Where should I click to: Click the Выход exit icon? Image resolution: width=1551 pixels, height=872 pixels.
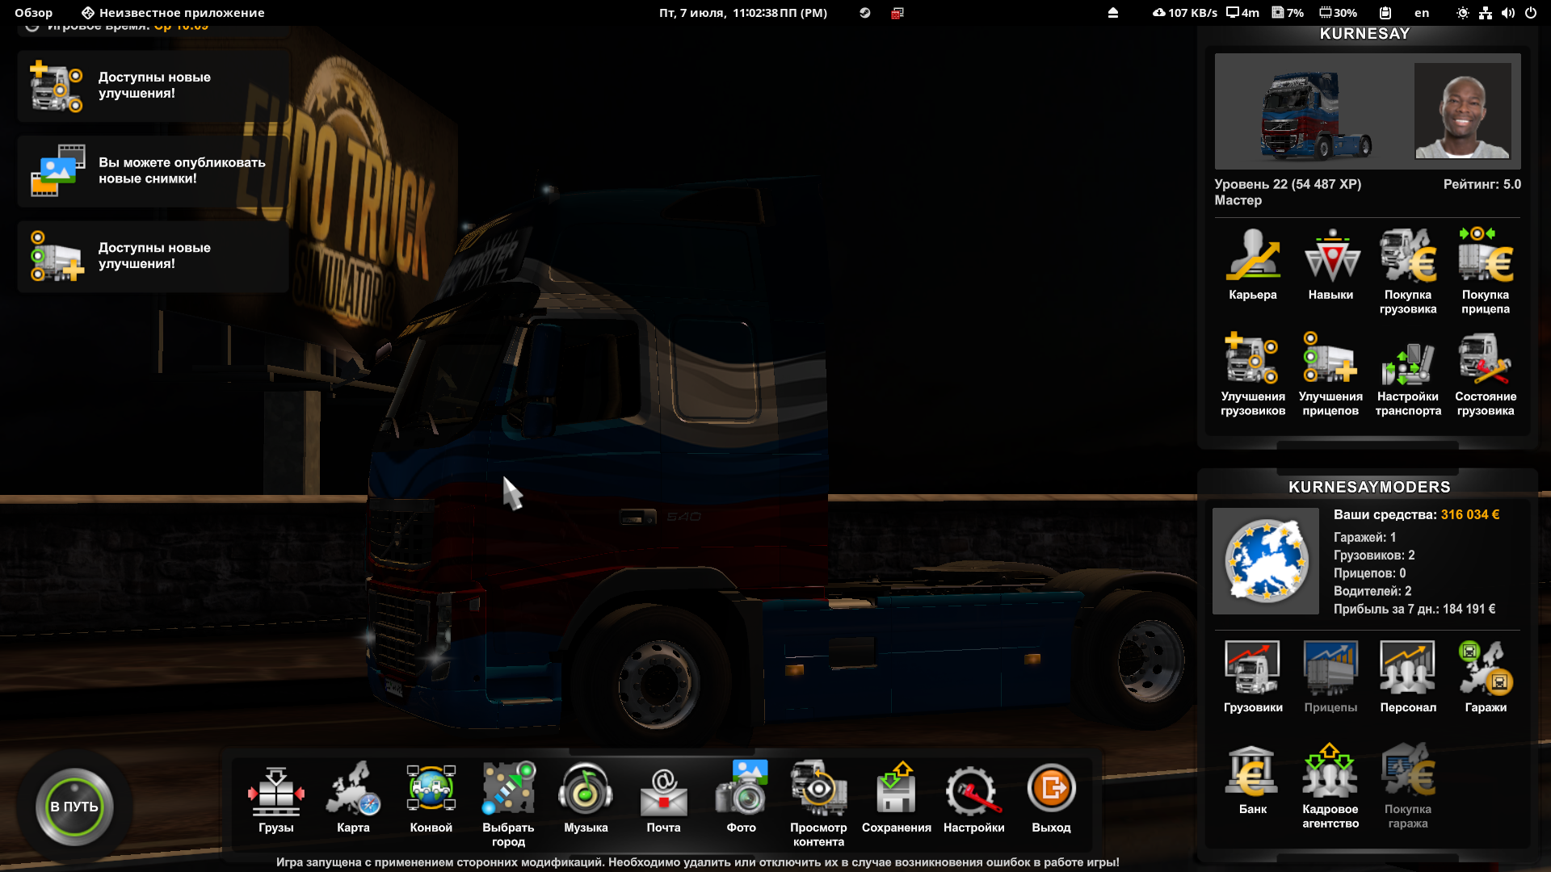[x=1051, y=789]
